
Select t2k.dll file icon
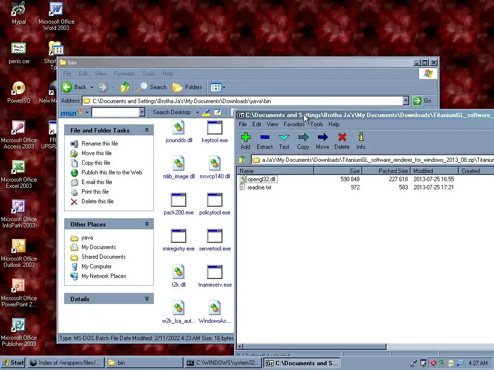pos(178,277)
